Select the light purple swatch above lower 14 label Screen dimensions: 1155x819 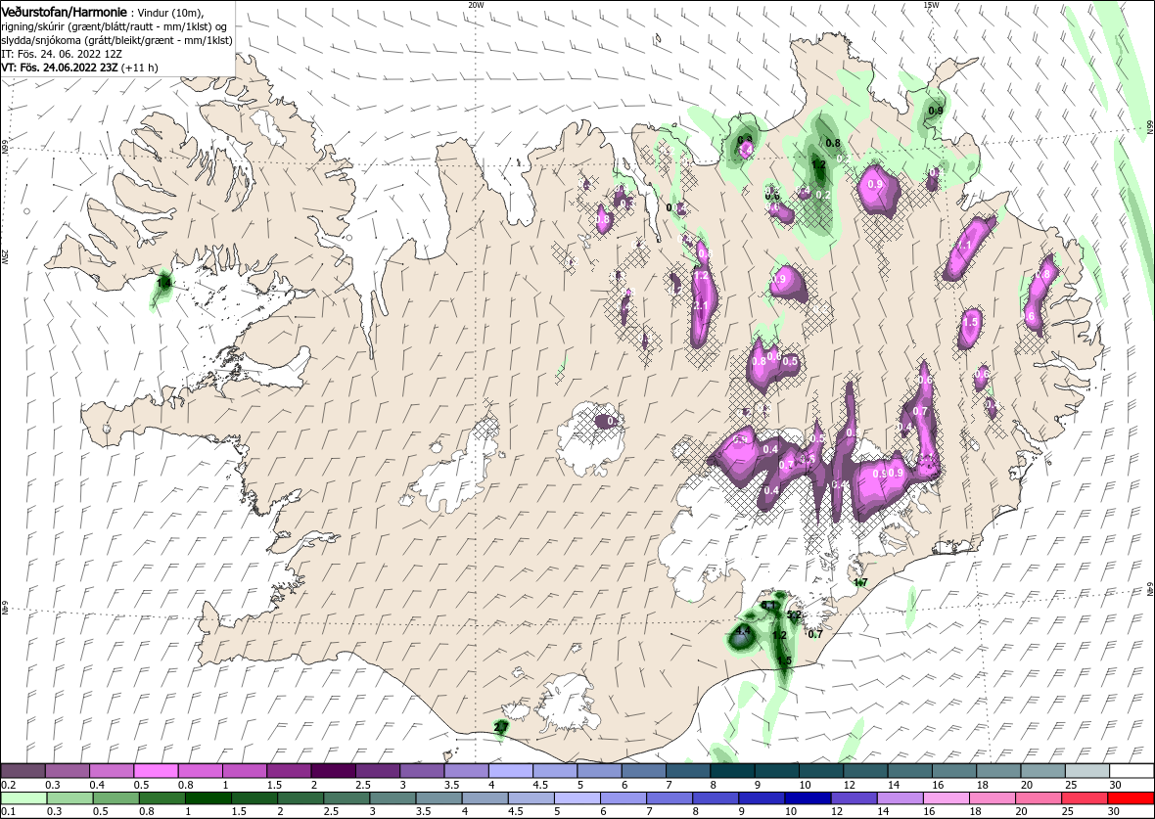(901, 799)
